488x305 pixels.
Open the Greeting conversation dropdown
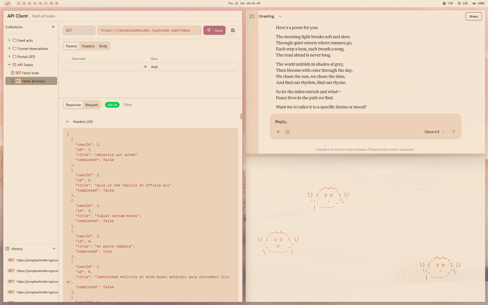point(280,16)
